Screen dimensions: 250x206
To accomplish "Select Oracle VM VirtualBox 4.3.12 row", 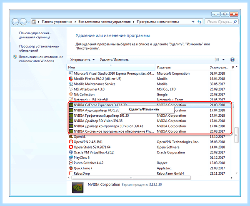I will [x=150, y=152].
